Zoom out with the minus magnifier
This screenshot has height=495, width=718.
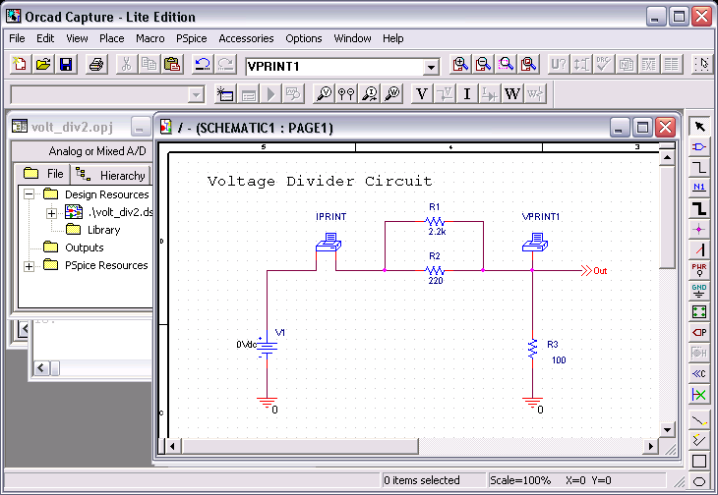coord(483,65)
